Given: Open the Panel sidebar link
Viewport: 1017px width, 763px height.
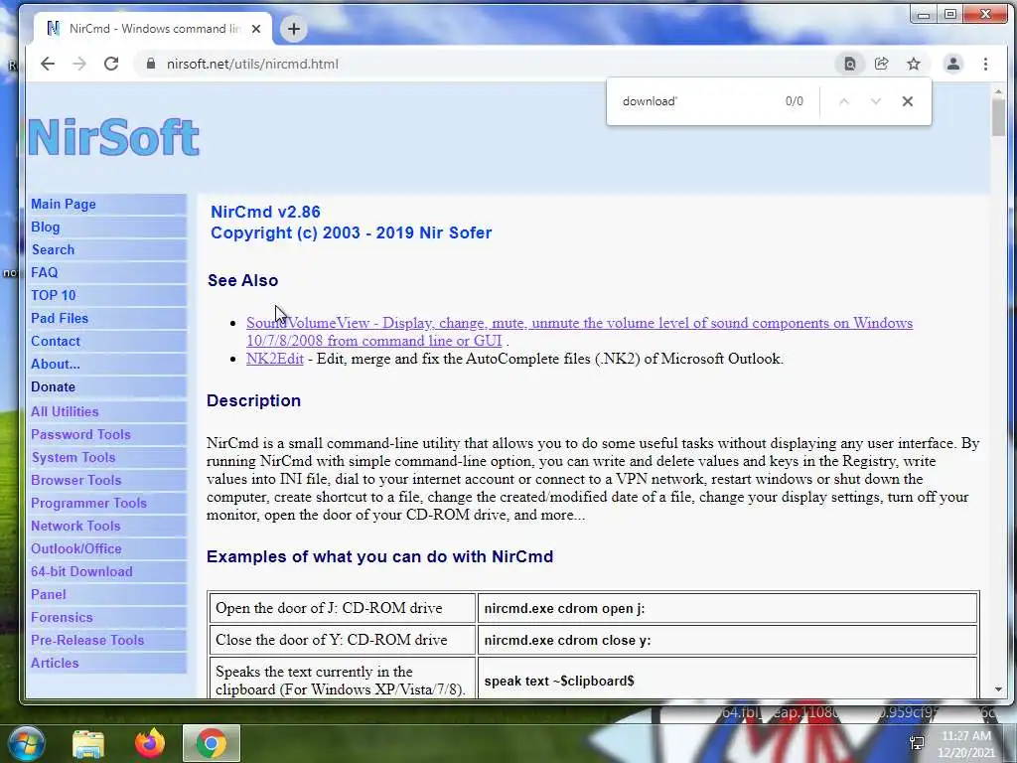Looking at the screenshot, I should [x=48, y=594].
